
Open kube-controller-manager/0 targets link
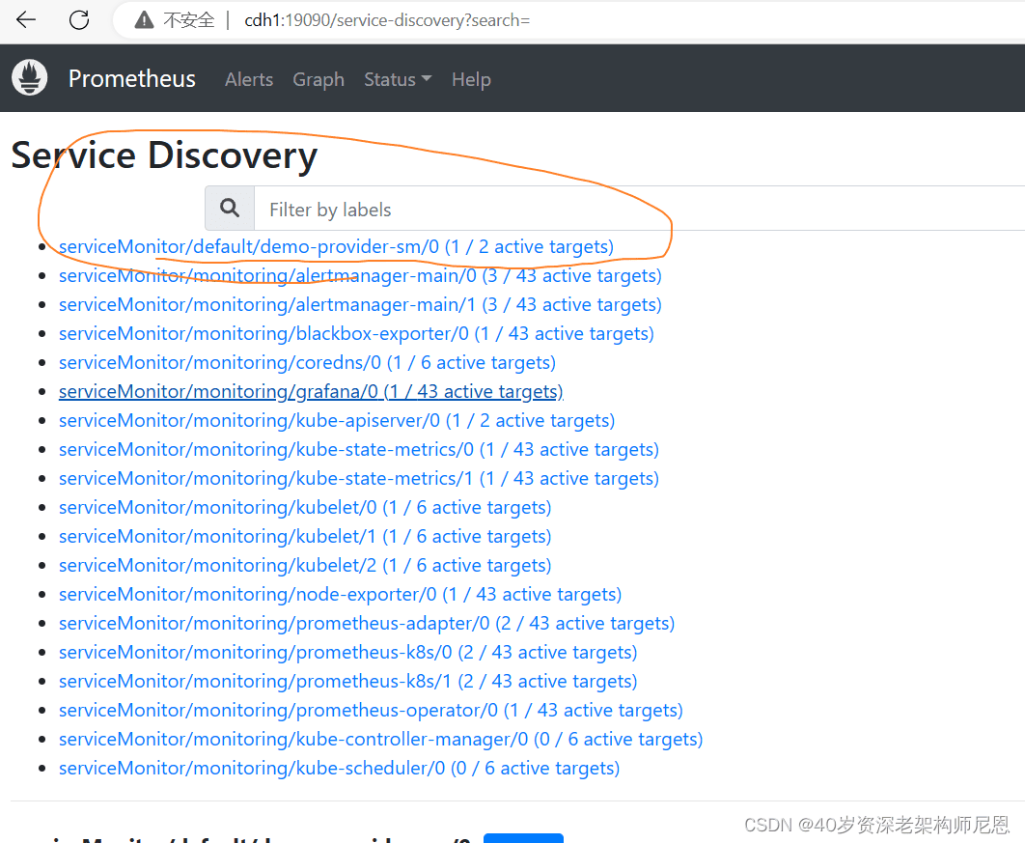tap(380, 739)
